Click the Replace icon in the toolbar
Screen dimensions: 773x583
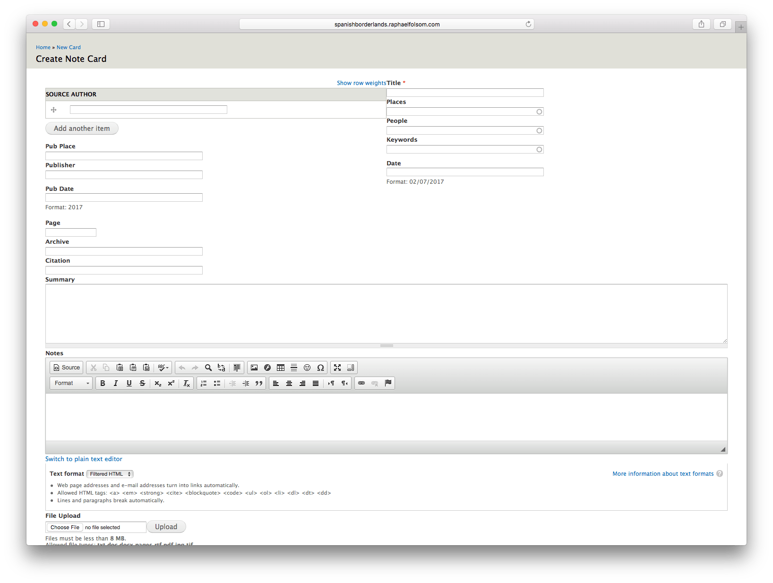click(x=222, y=368)
